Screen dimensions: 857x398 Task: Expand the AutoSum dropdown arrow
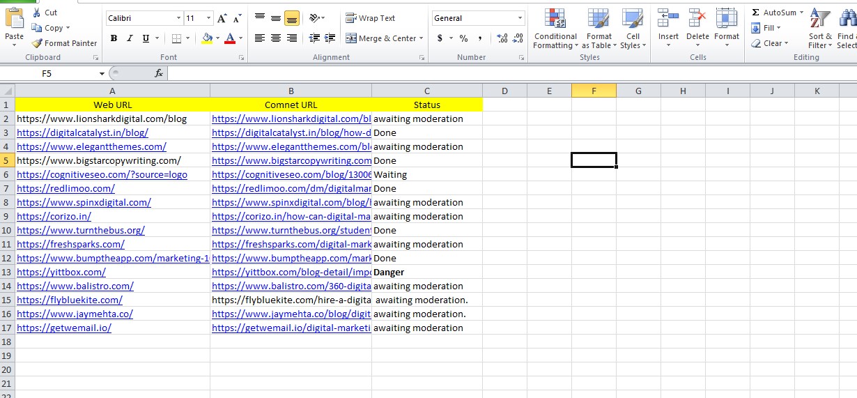[x=801, y=13]
